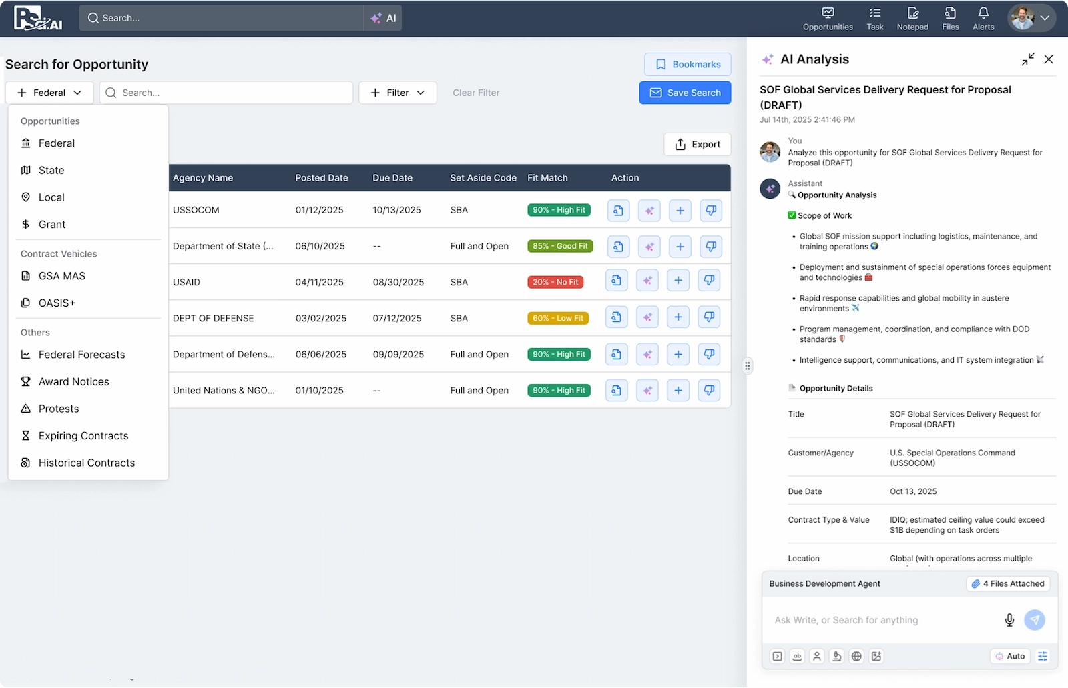1068x688 pixels.
Task: Open Expiring Contracts menu item
Action: 88,436
